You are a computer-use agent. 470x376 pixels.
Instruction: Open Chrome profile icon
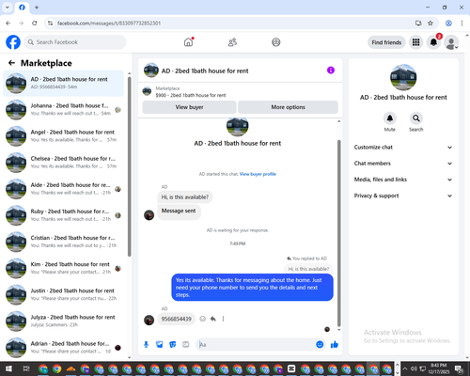click(448, 23)
